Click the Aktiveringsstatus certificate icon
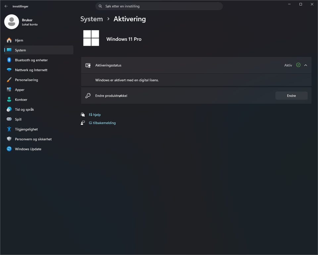318x255 pixels. pos(88,65)
